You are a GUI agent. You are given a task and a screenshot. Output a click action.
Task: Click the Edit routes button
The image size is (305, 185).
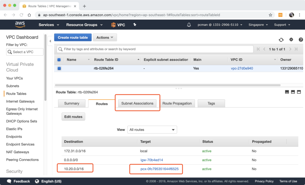(x=73, y=117)
